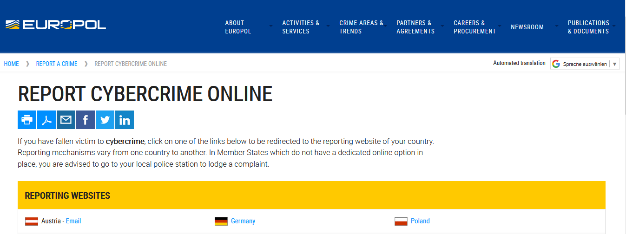This screenshot has width=626, height=234.
Task: Click the Poland flag icon
Action: point(401,221)
